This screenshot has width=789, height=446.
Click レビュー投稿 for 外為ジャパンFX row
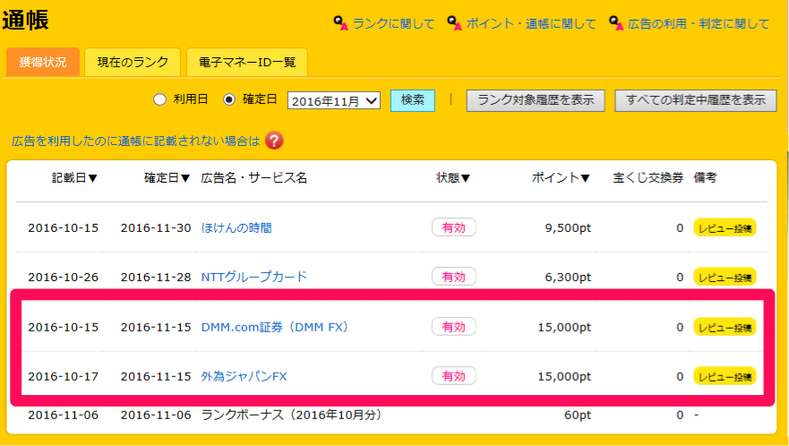click(x=725, y=376)
